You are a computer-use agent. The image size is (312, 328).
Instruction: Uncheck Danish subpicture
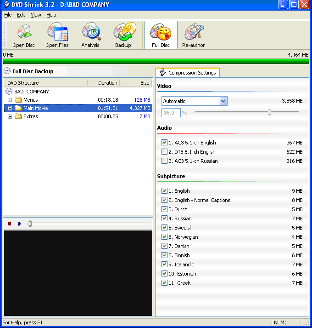[164, 246]
